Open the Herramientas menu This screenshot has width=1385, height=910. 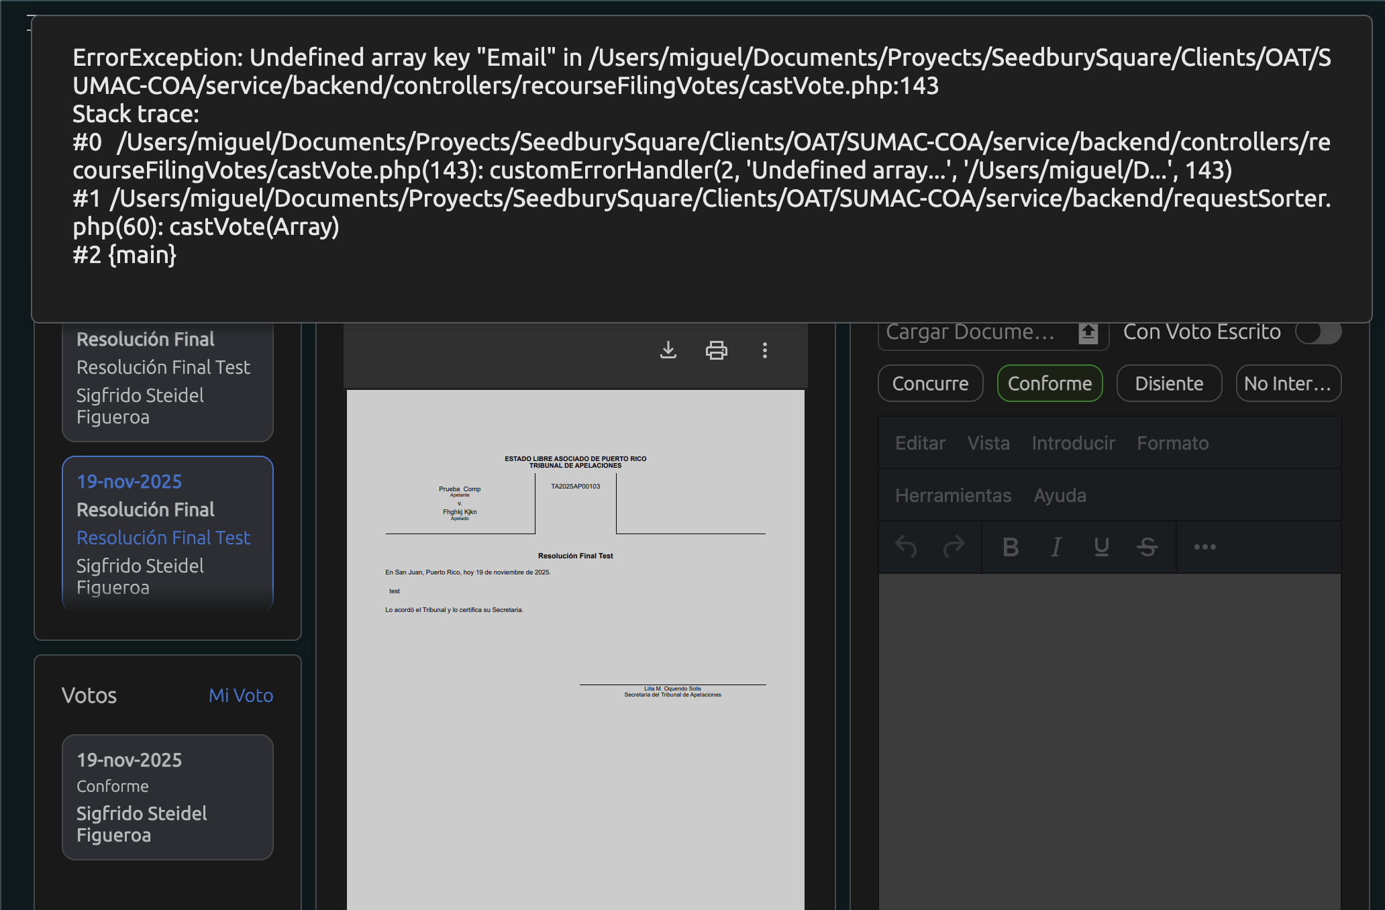953,495
